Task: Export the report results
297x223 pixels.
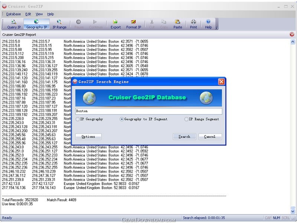Action: click(x=115, y=24)
